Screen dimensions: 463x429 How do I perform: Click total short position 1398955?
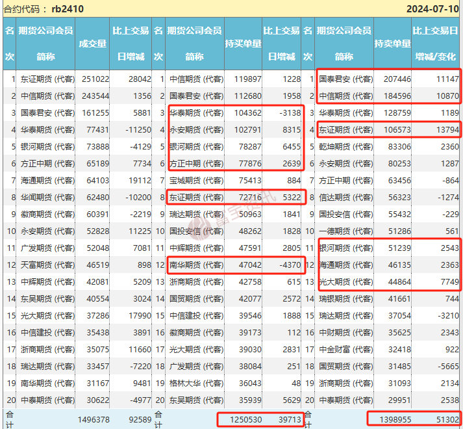[x=395, y=419]
